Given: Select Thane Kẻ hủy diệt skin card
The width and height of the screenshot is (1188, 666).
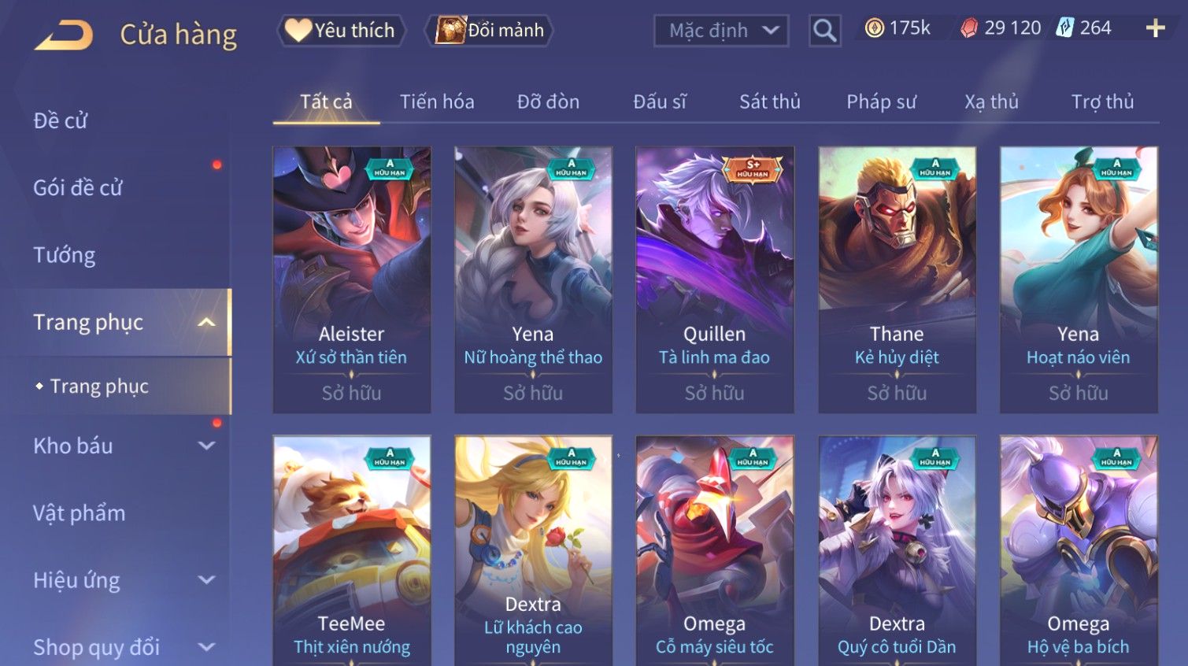Looking at the screenshot, I should point(897,279).
